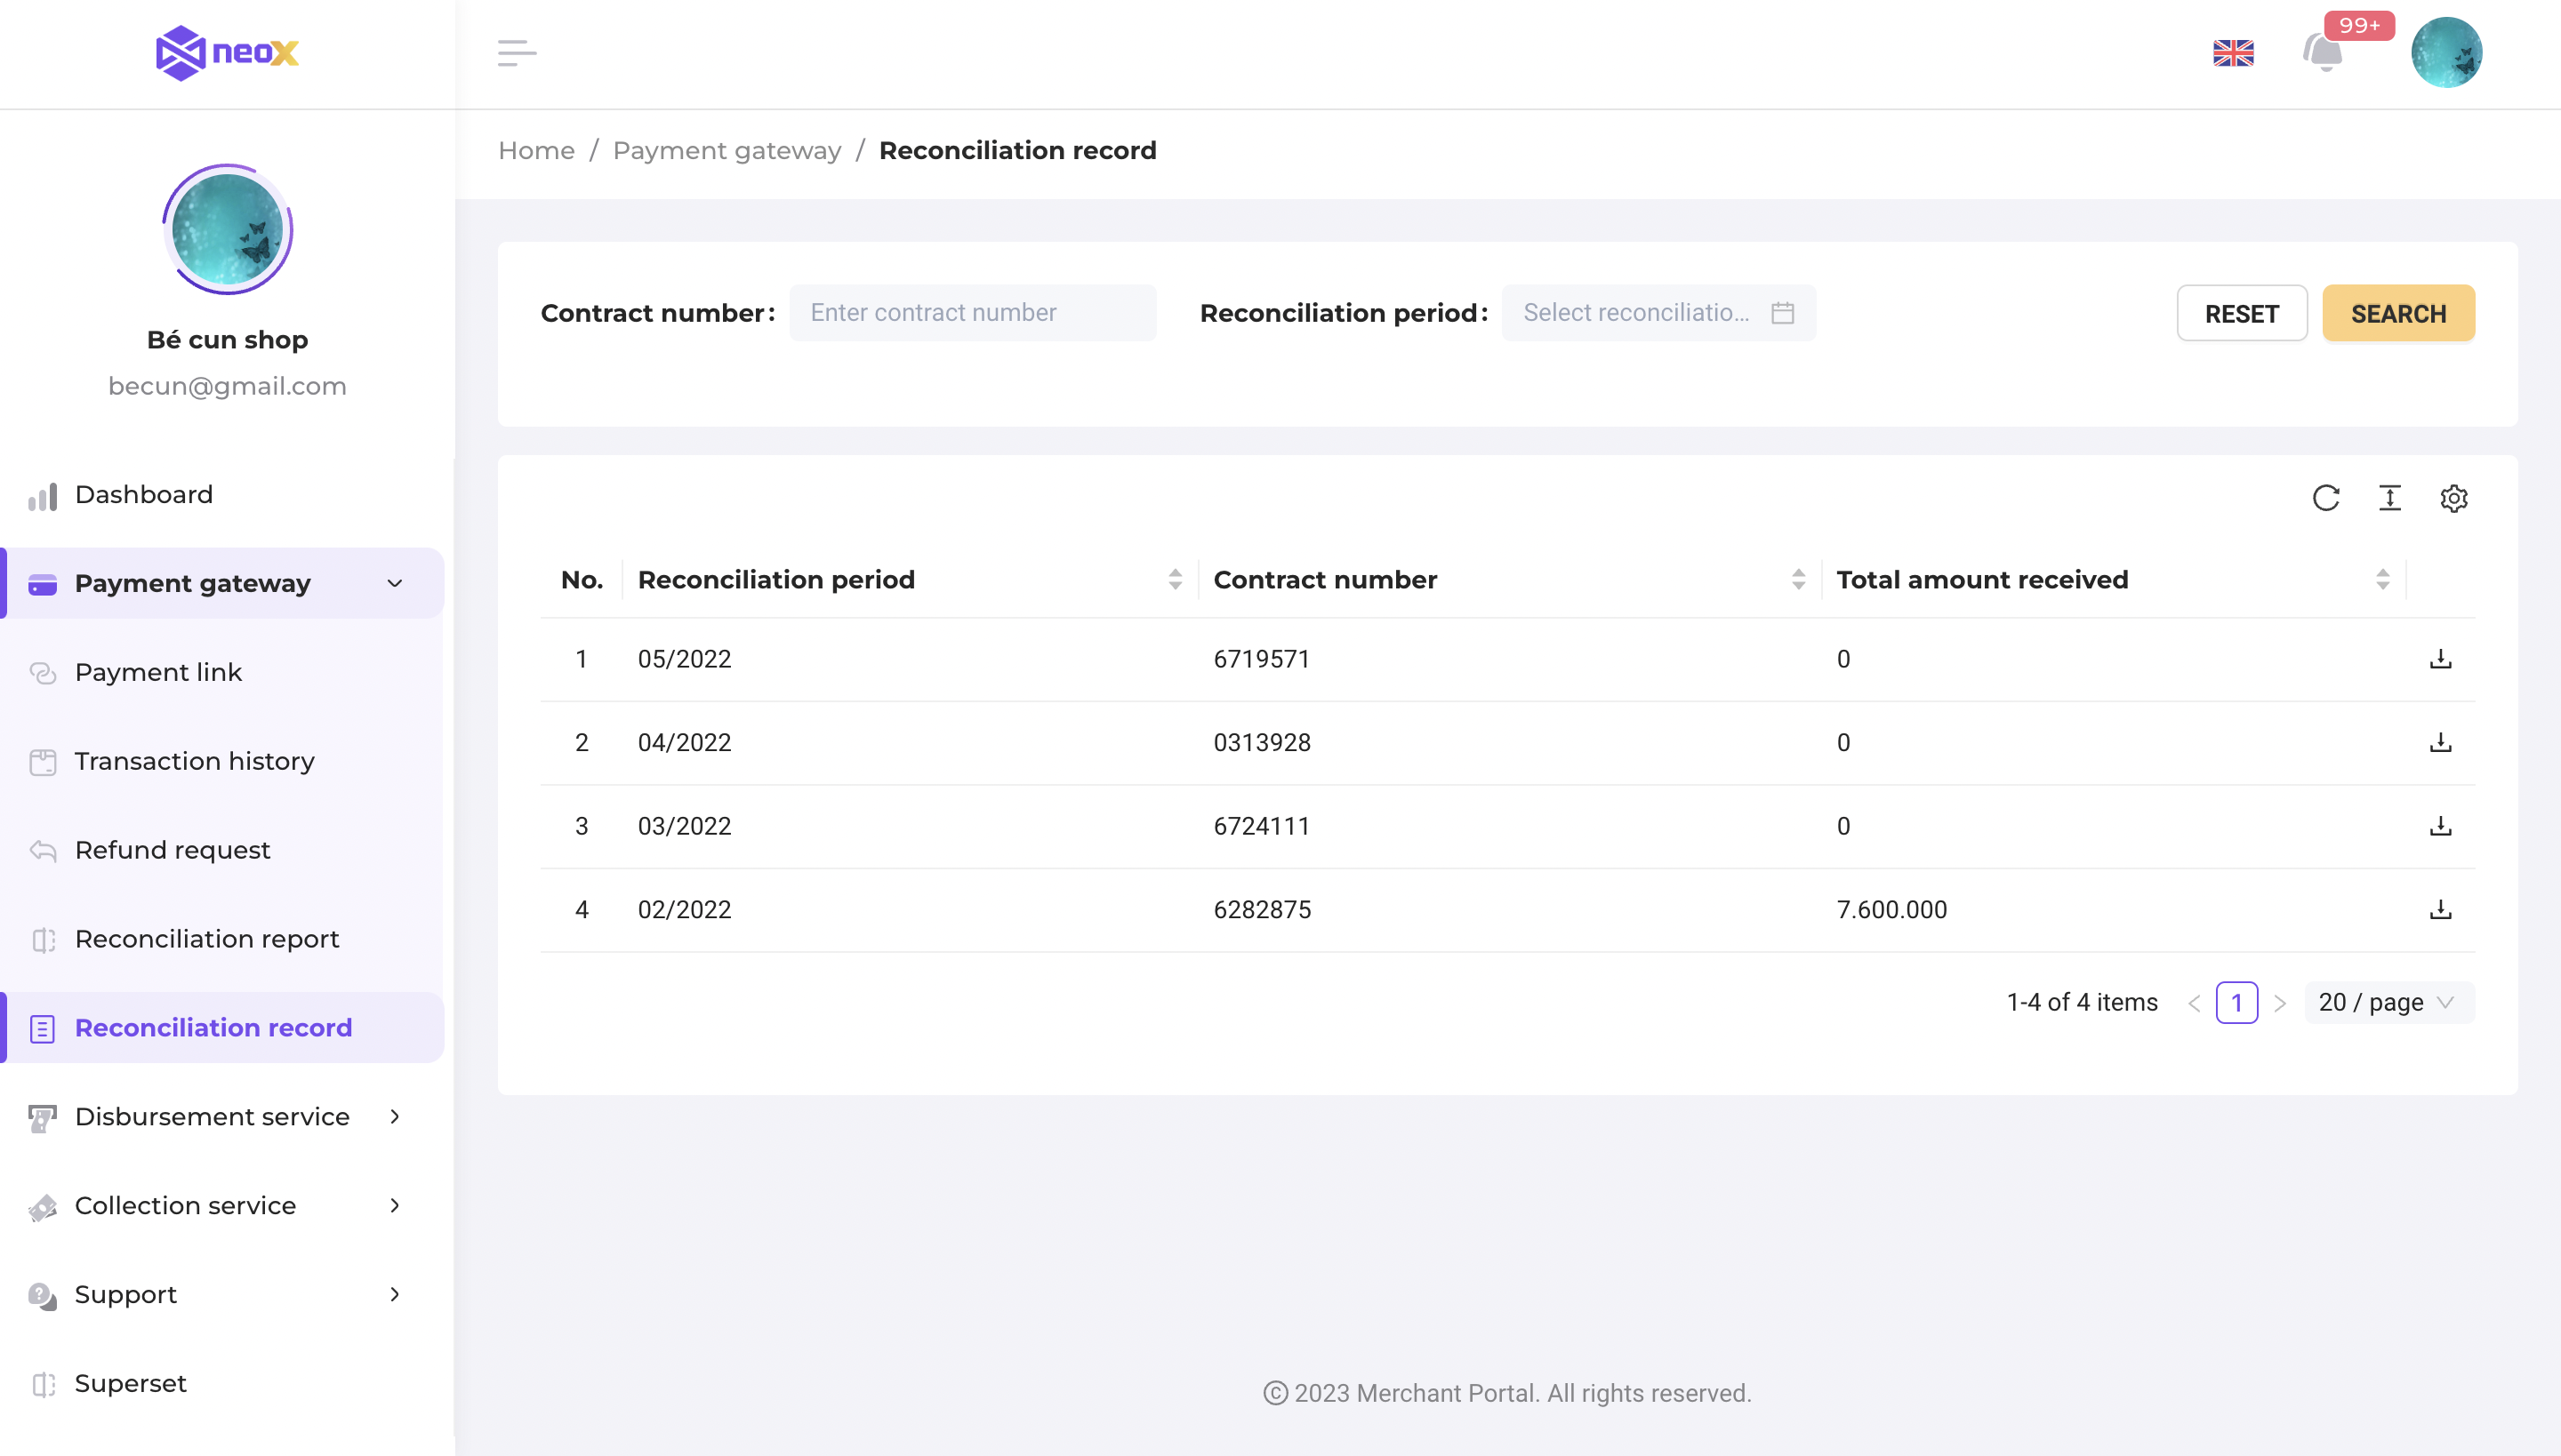Sort by Reconciliation period column

pyautogui.click(x=1175, y=580)
